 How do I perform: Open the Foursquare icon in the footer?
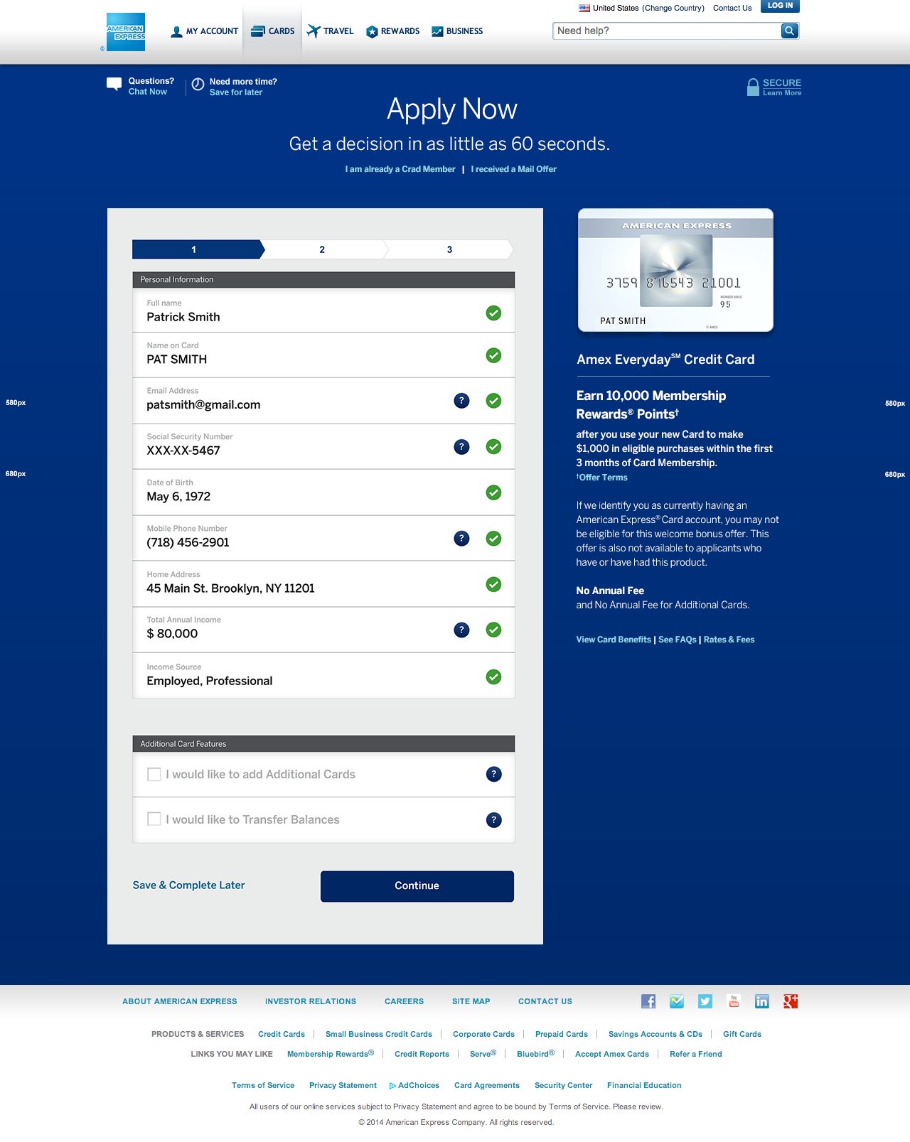click(677, 1001)
